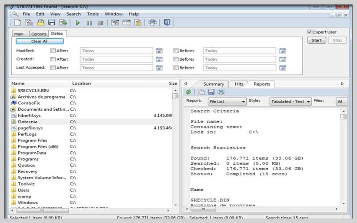The width and height of the screenshot is (357, 223).
Task: Select the hiberfil.sys file row
Action: coord(91,116)
